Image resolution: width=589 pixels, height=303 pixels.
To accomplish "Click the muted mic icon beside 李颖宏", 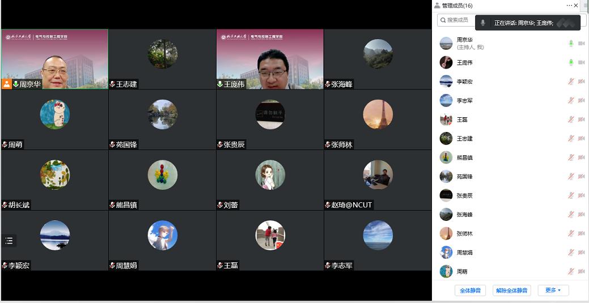I will [571, 82].
